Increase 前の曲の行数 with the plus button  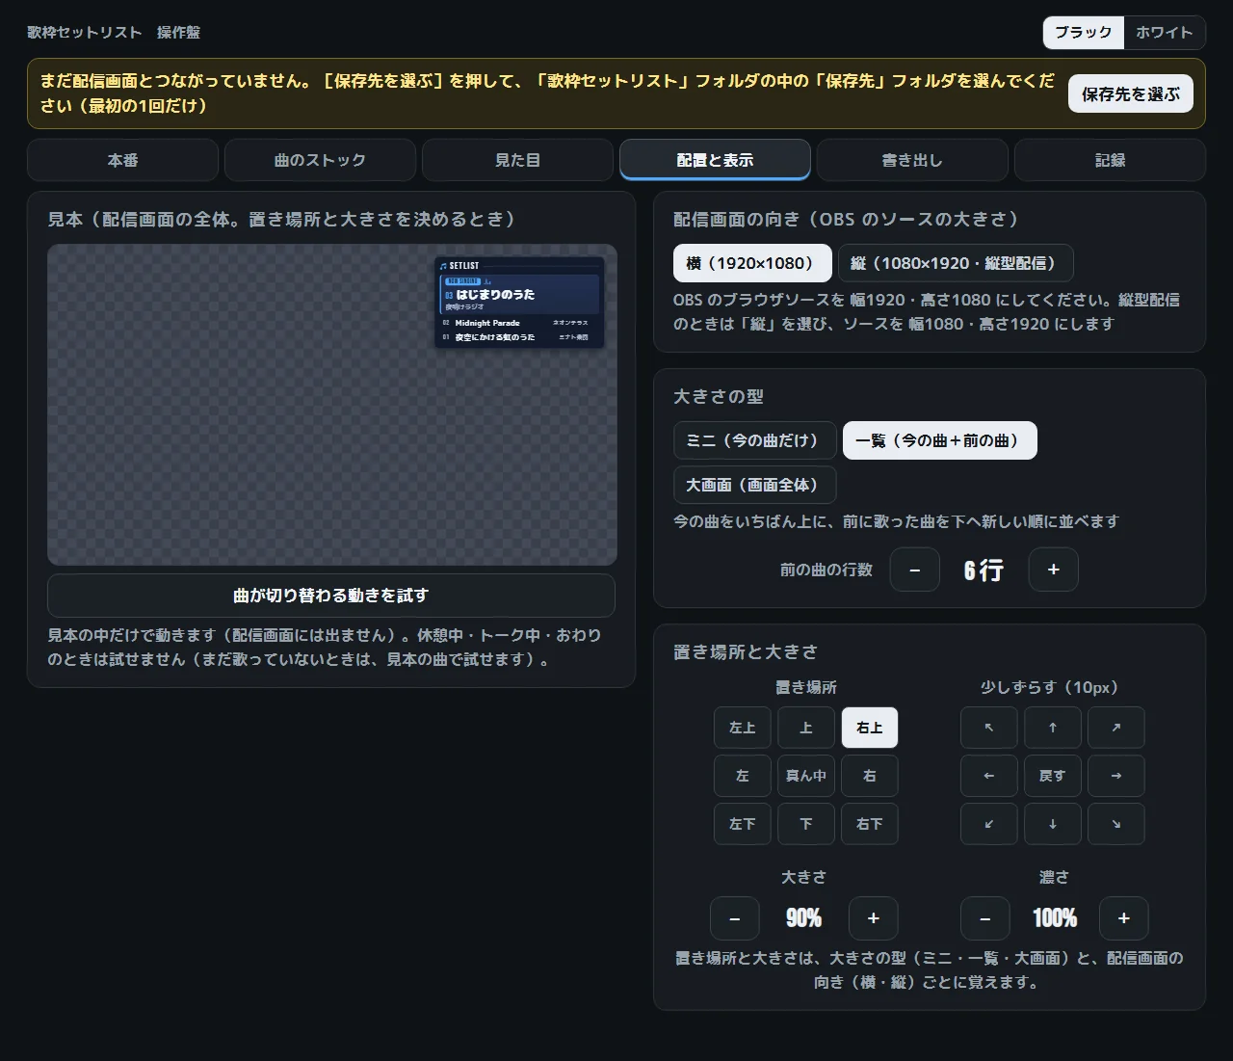pyautogui.click(x=1053, y=570)
